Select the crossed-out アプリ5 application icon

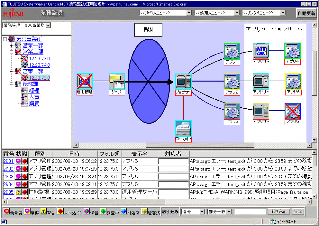coord(293,111)
